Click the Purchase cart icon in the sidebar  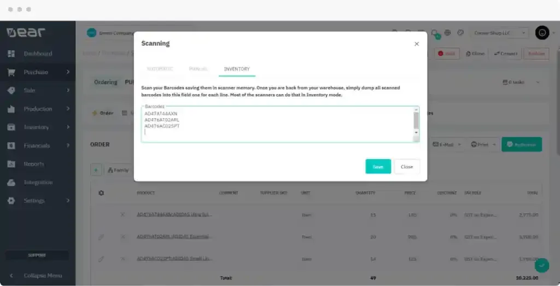point(11,72)
